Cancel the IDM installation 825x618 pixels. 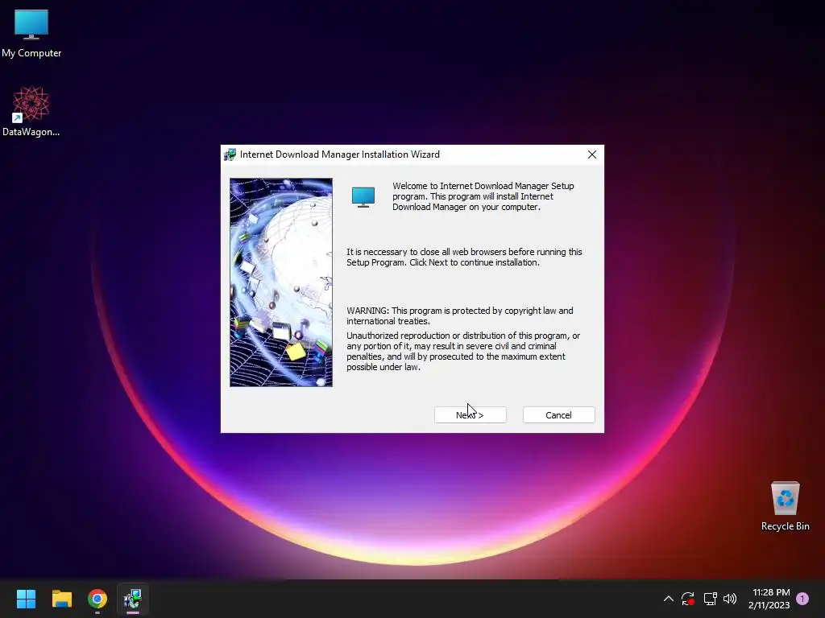click(559, 414)
